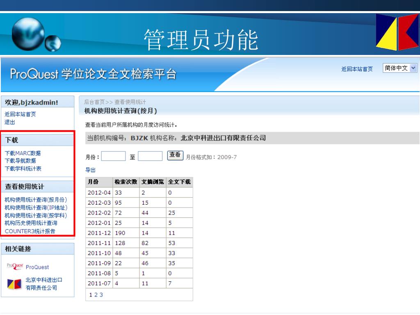Select the 2012-01 month cell
The image size is (420, 315).
[x=99, y=223]
